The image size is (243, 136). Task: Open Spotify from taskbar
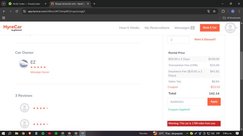coord(43,133)
